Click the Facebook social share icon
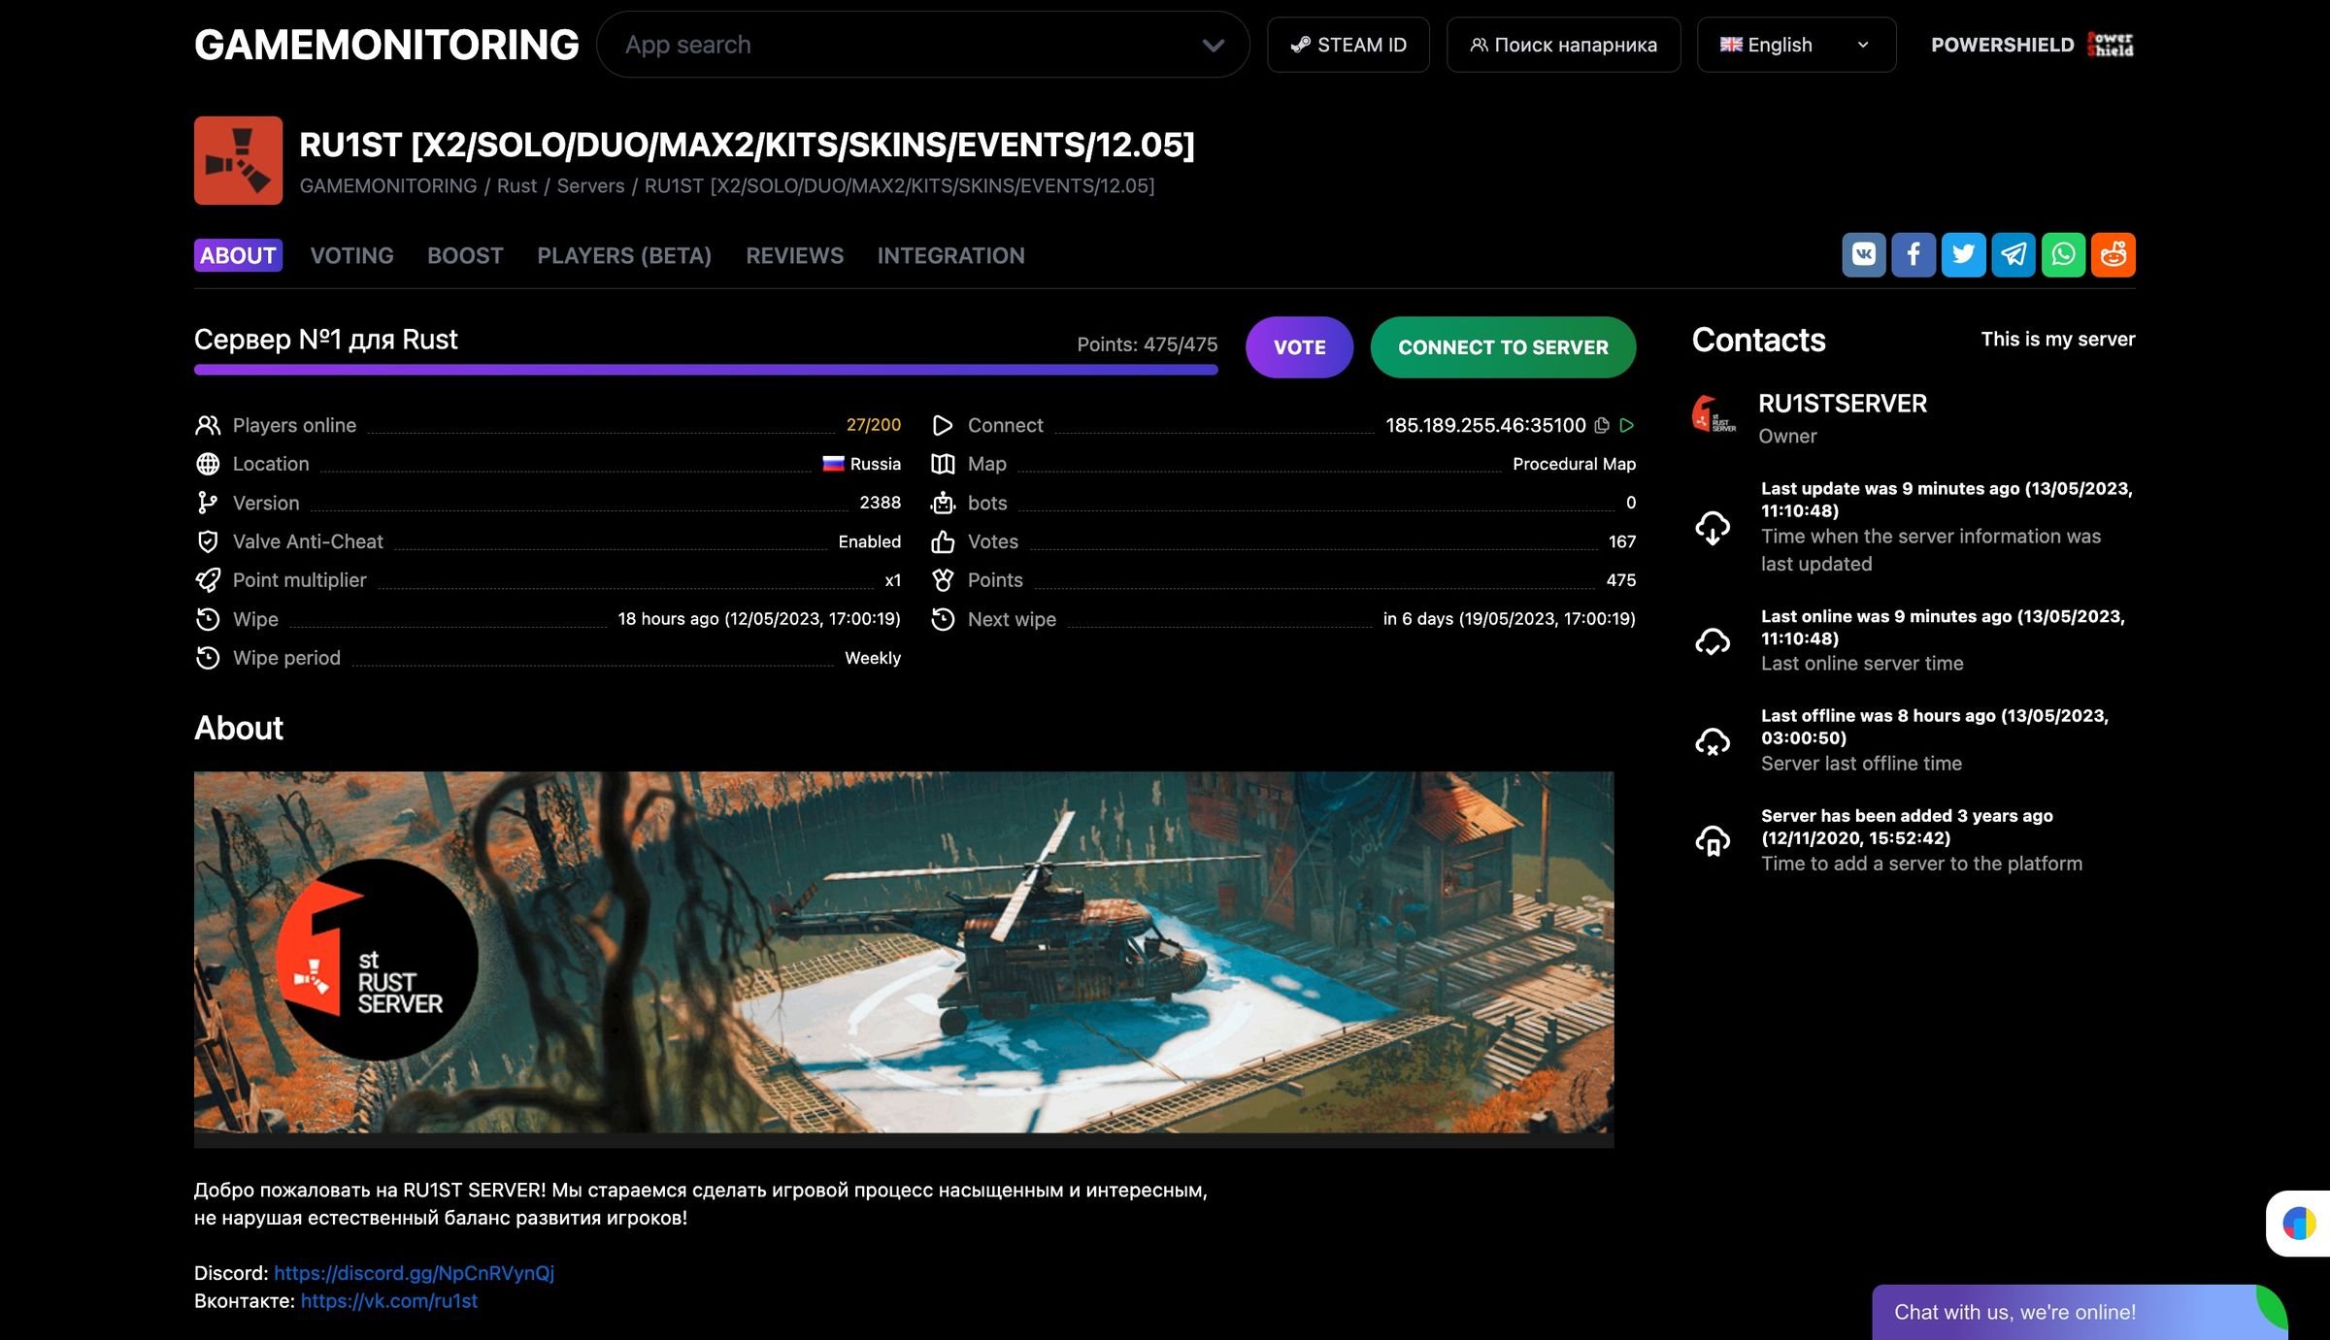This screenshot has height=1340, width=2330. click(1913, 254)
